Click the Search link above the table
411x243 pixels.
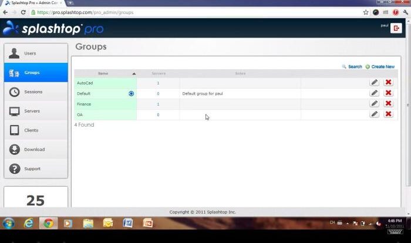(352, 66)
